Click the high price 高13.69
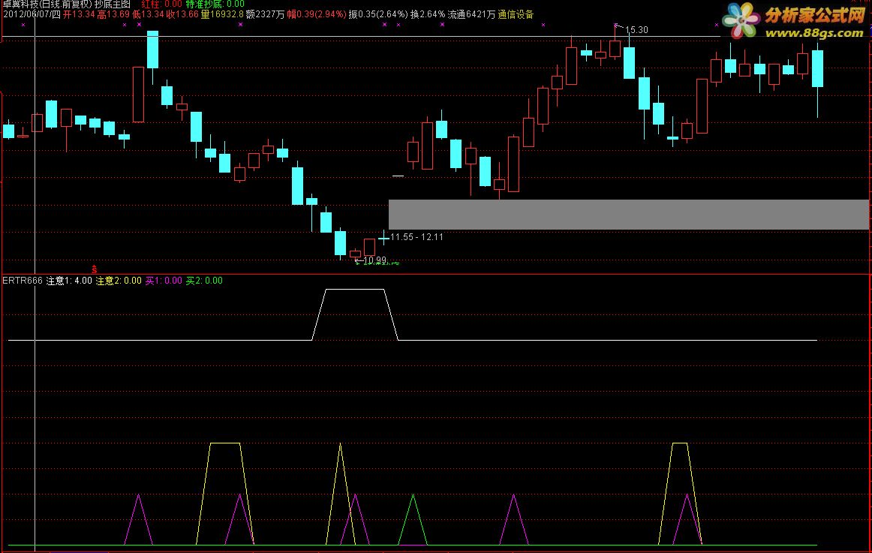Screen dimensions: 872x553 click(x=113, y=14)
